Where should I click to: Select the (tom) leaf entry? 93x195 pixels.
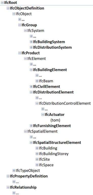[55, 120]
